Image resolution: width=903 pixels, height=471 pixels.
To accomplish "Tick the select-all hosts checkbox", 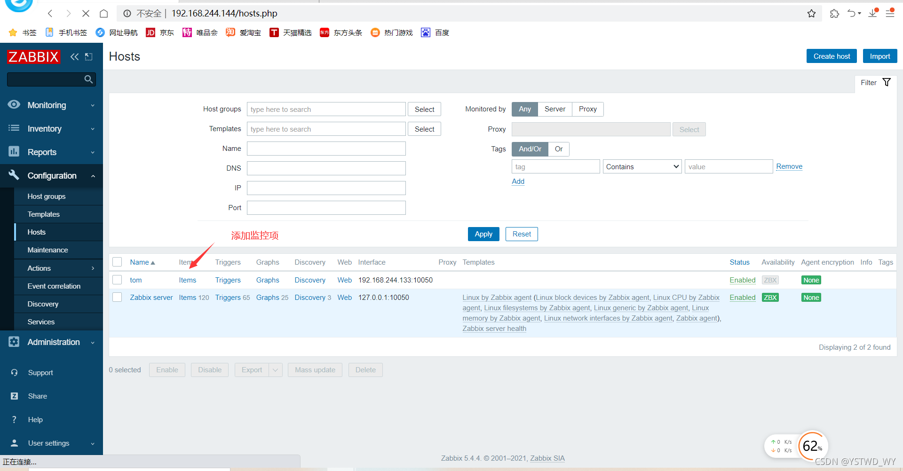I will [117, 262].
